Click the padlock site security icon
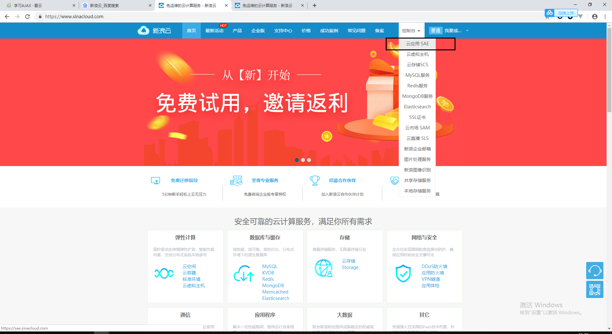Image resolution: width=612 pixels, height=334 pixels. (x=40, y=17)
